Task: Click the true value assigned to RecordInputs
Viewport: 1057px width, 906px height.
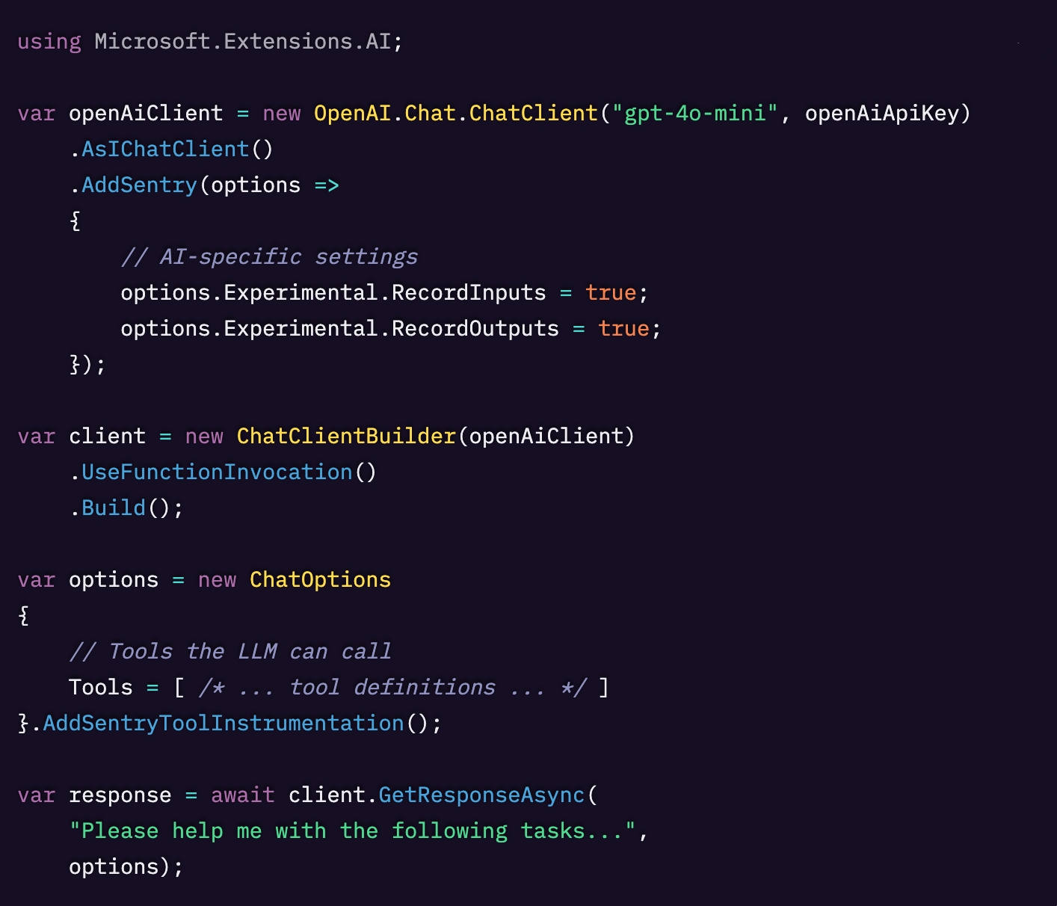Action: pos(611,293)
